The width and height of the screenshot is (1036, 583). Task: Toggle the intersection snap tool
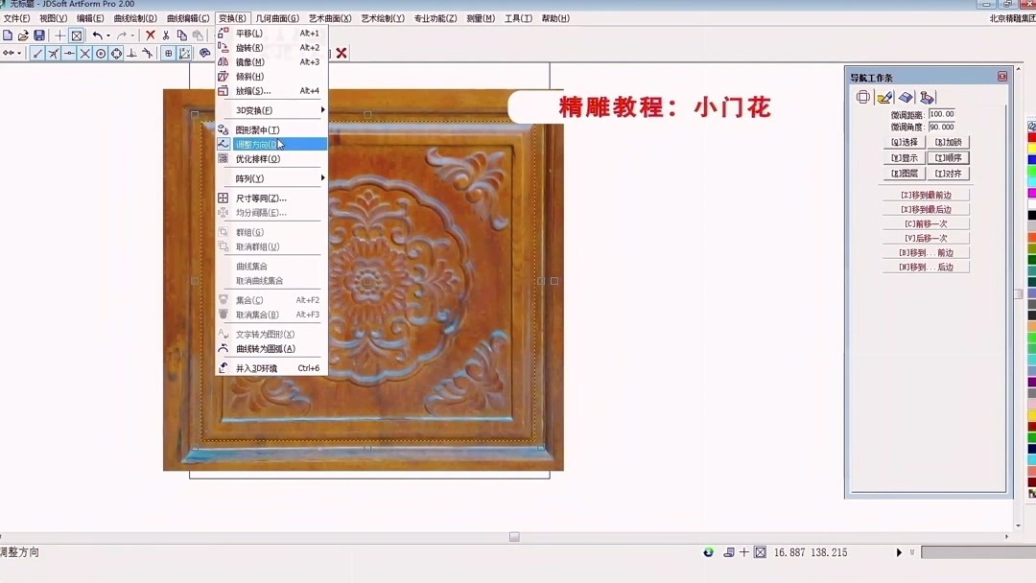pos(85,53)
